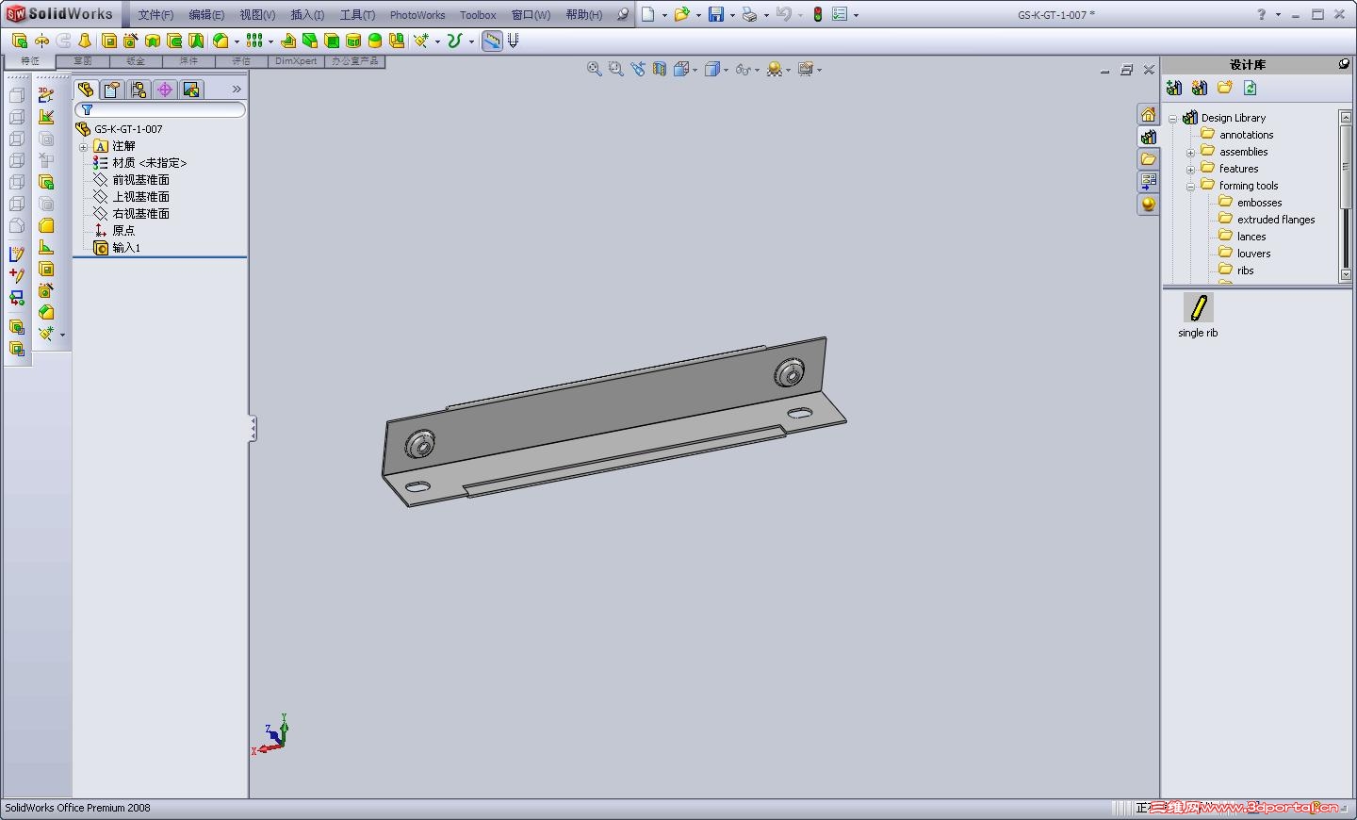The height and width of the screenshot is (820, 1357).
Task: Open the 窗口(W) menu
Action: (x=531, y=15)
